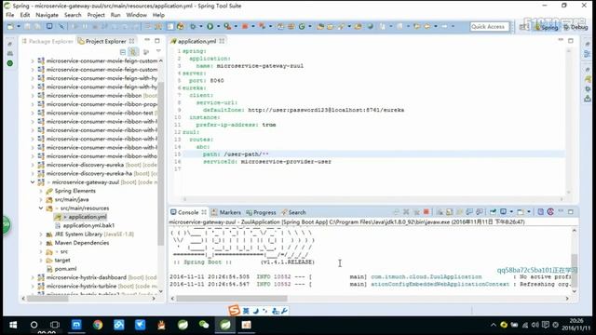Select the Search tab in bottom panel
Image resolution: width=596 pixels, height=335 pixels.
tap(293, 212)
